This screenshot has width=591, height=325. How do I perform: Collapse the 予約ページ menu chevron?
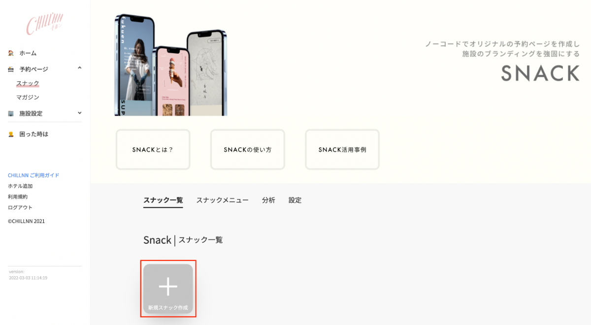pos(80,68)
